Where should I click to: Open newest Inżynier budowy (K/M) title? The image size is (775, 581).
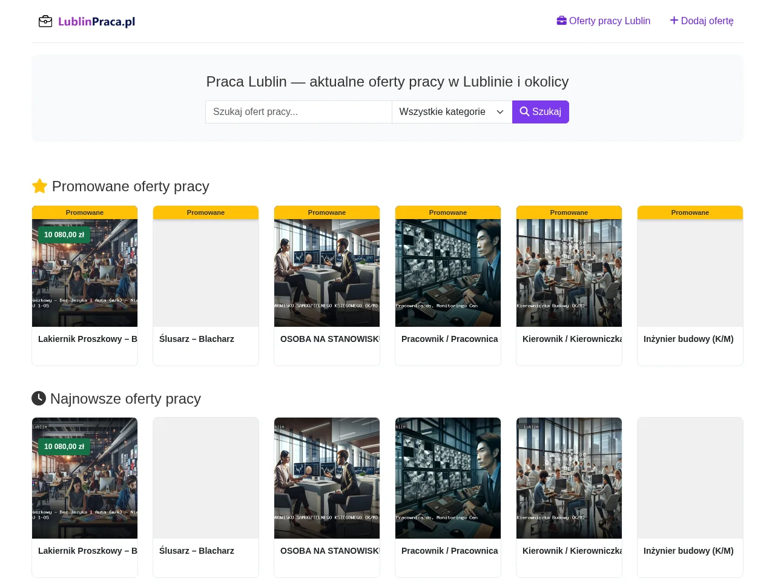point(688,551)
